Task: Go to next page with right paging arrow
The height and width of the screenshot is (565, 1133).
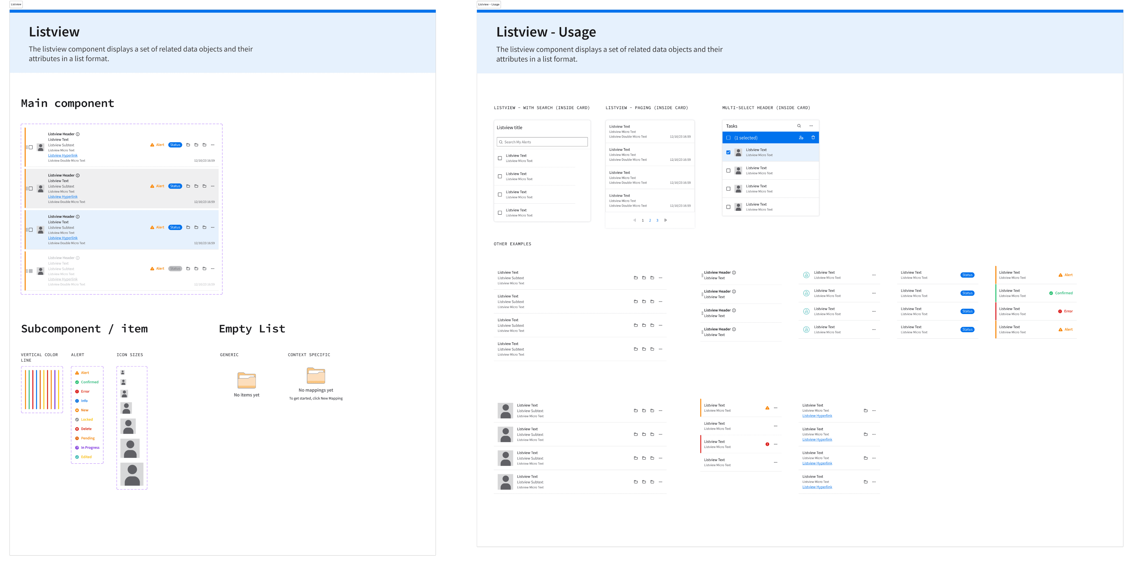Action: (666, 220)
